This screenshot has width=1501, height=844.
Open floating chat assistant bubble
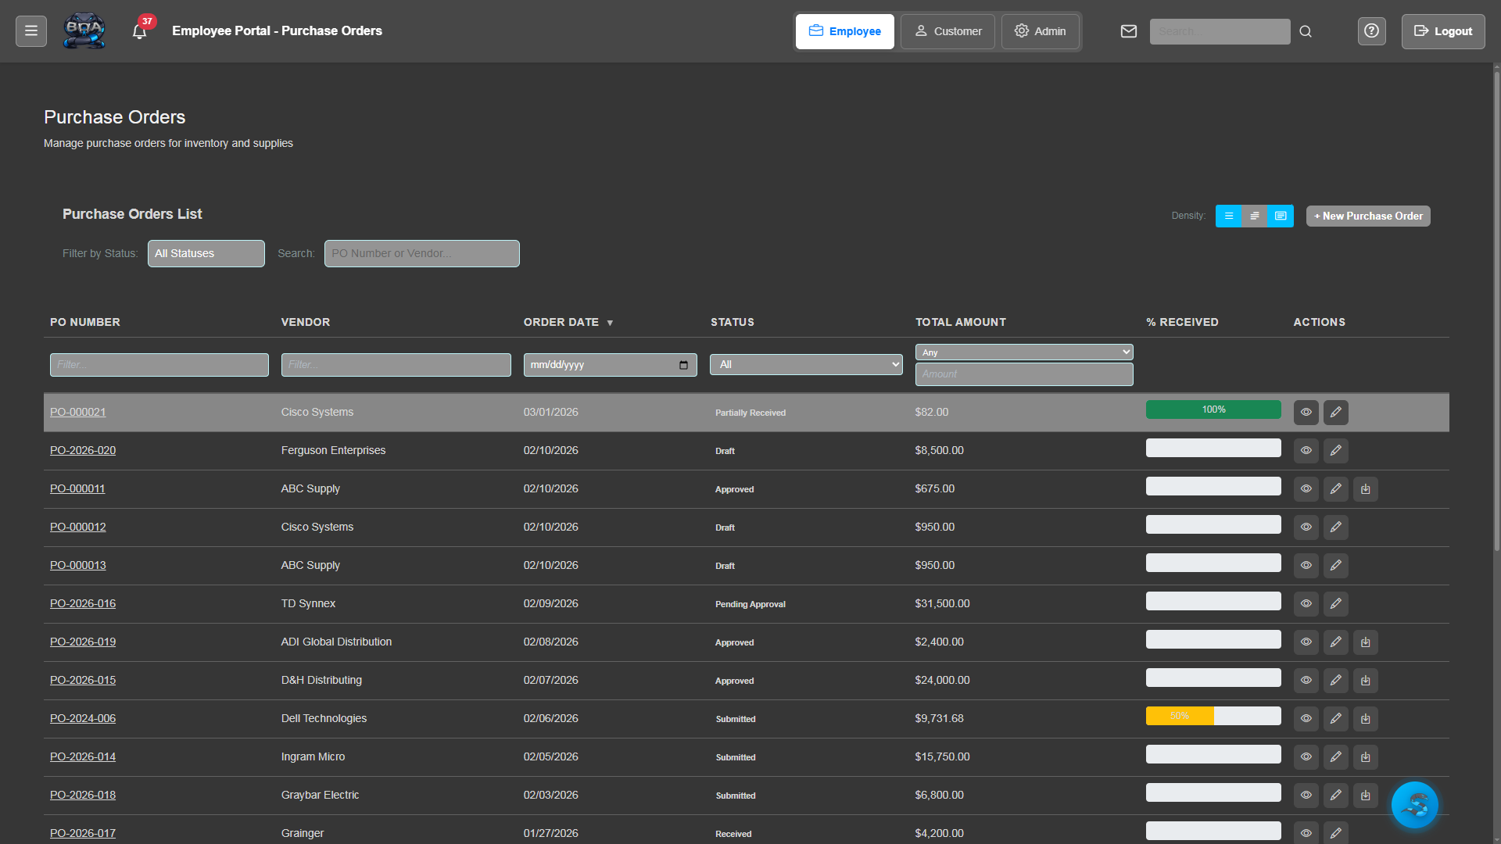[x=1414, y=804]
